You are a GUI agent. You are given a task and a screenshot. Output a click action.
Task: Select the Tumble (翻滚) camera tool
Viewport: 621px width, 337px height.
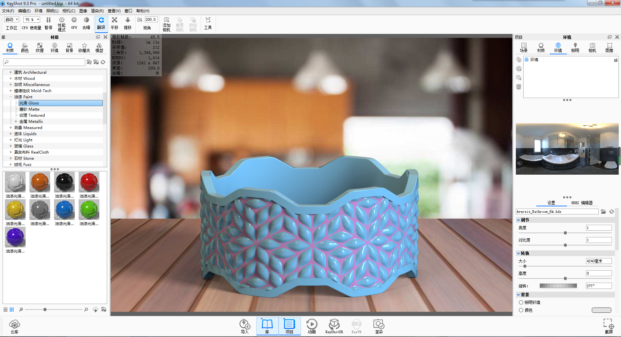coord(101,24)
